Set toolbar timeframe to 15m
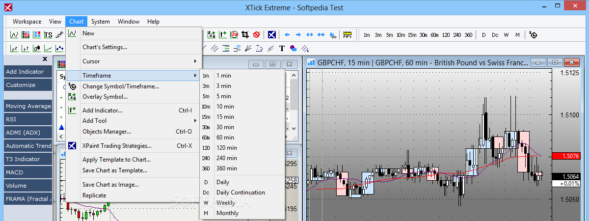 tap(412, 35)
